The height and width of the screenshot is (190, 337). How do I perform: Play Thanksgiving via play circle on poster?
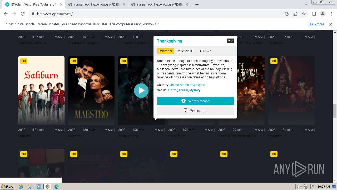coord(141,91)
